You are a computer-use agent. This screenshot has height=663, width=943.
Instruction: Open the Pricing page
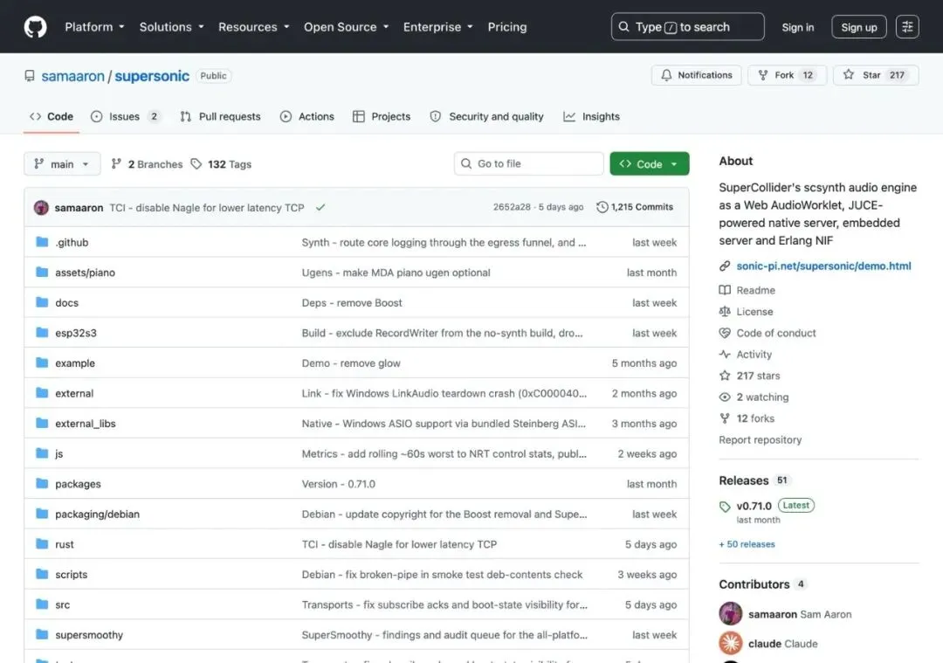(x=507, y=27)
